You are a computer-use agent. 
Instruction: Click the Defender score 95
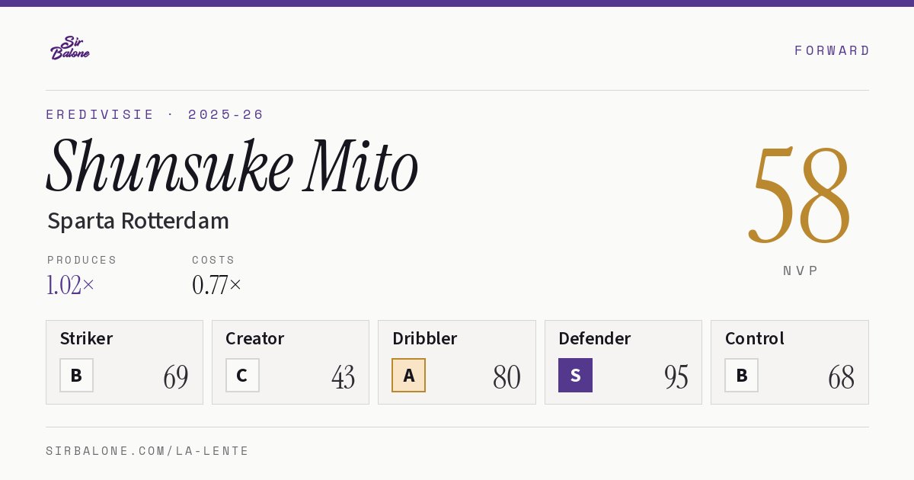pyautogui.click(x=676, y=377)
